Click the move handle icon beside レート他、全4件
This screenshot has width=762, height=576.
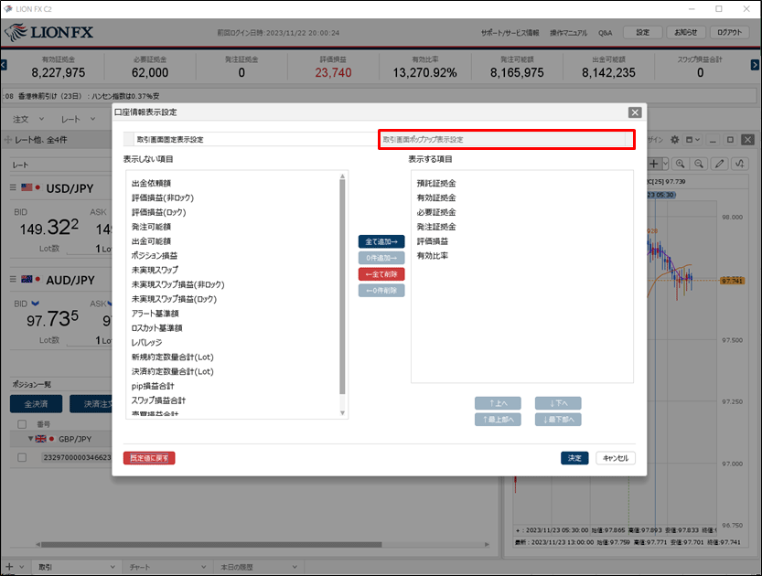point(7,140)
